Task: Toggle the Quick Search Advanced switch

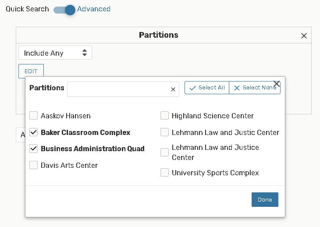Action: [x=64, y=9]
